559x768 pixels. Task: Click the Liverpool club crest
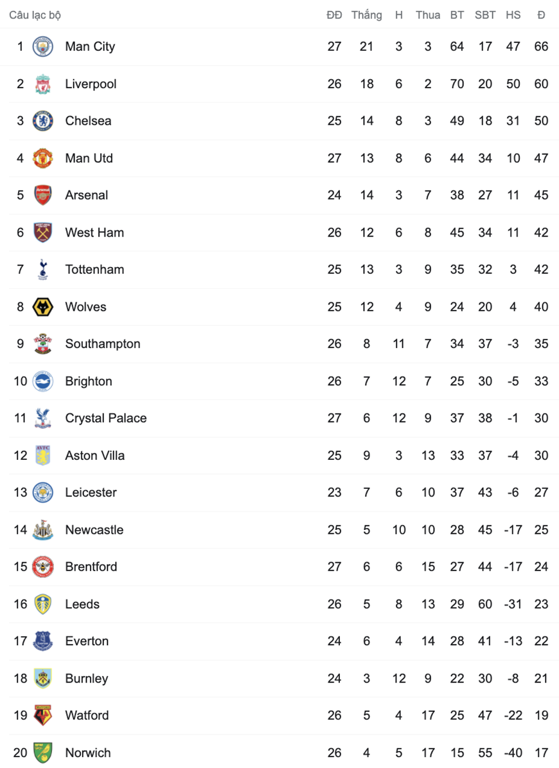coord(42,84)
